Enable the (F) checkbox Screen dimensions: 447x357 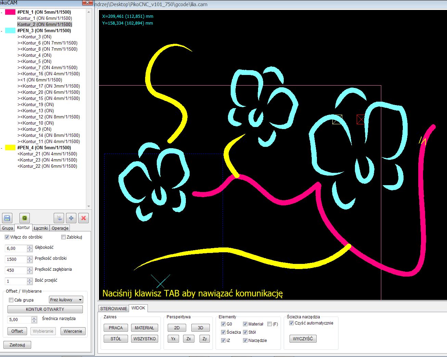tap(270, 324)
